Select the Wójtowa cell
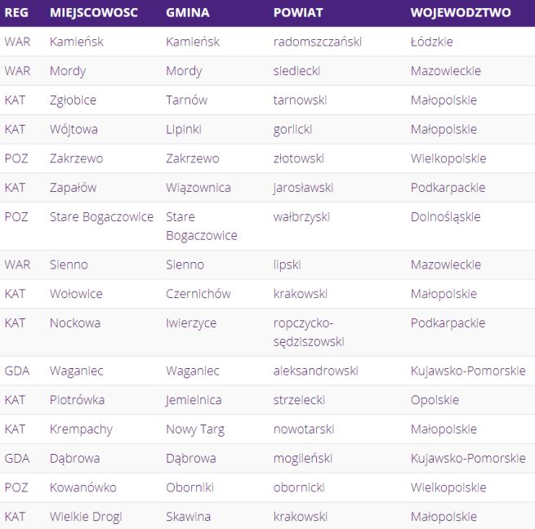The width and height of the screenshot is (535, 529). point(73,129)
